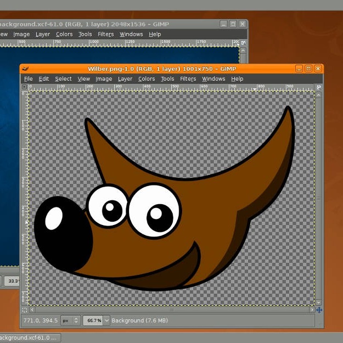Open the File menu in Wilber.png window
Image resolution: width=343 pixels, height=343 pixels.
click(28, 79)
